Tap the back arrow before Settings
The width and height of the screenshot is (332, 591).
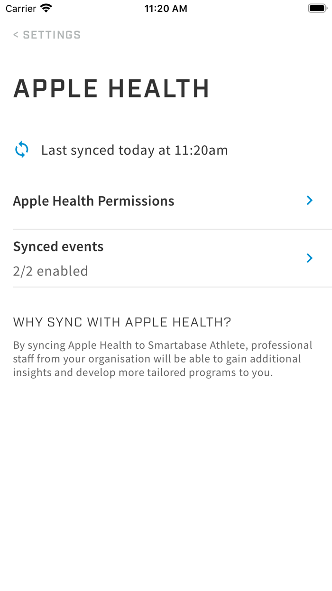16,35
